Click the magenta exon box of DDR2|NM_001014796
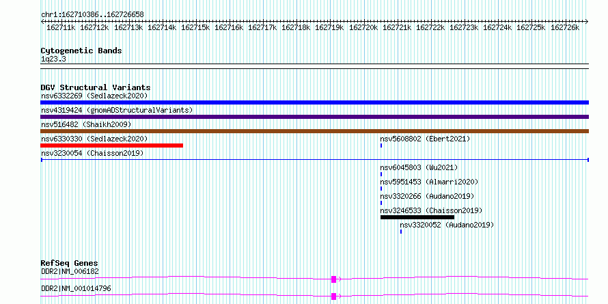The height and width of the screenshot is (304, 608). click(333, 296)
